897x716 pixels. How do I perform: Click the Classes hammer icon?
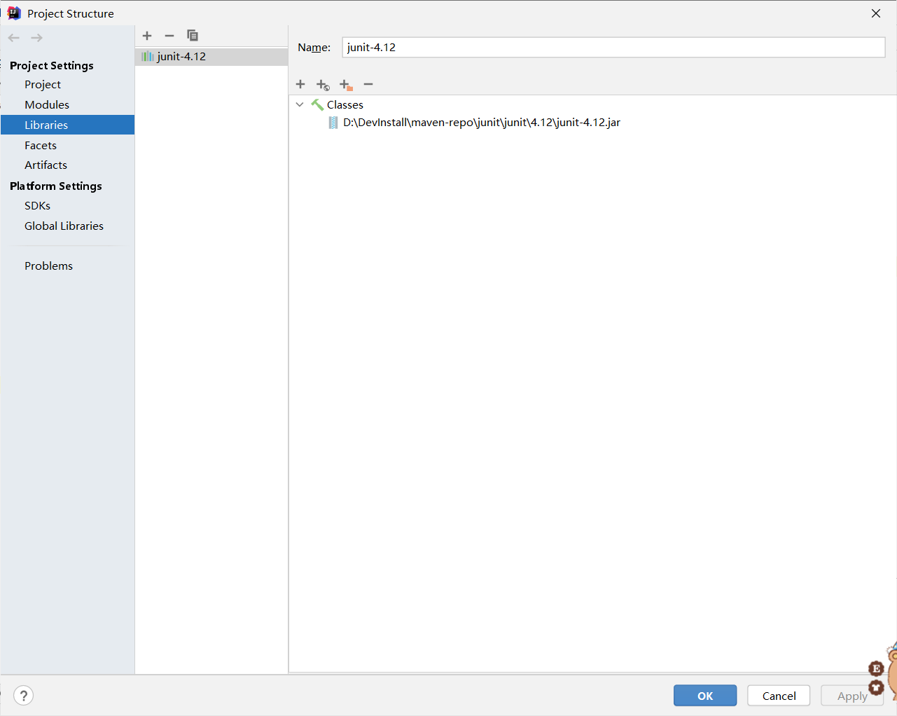point(317,105)
